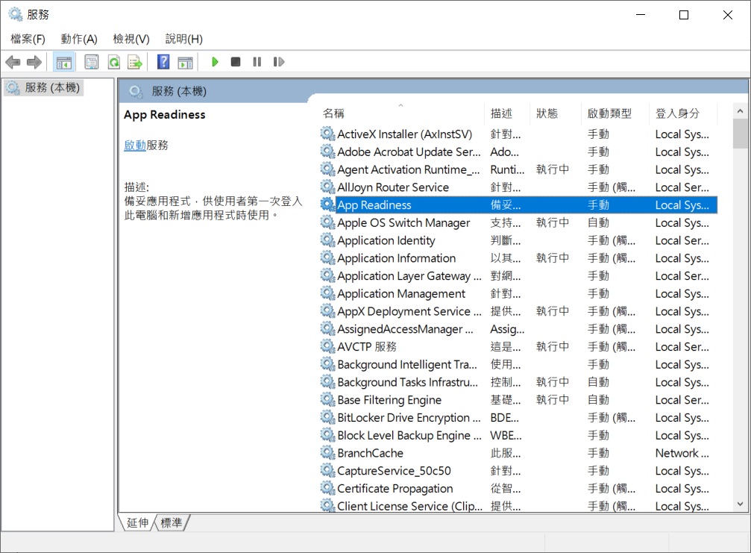Image resolution: width=751 pixels, height=553 pixels.
Task: Stop the service with stop icon
Action: coord(236,62)
